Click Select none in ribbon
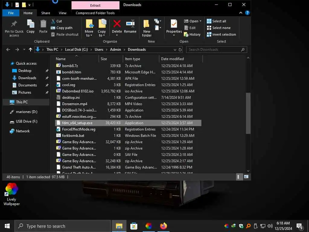 [x=219, y=28]
